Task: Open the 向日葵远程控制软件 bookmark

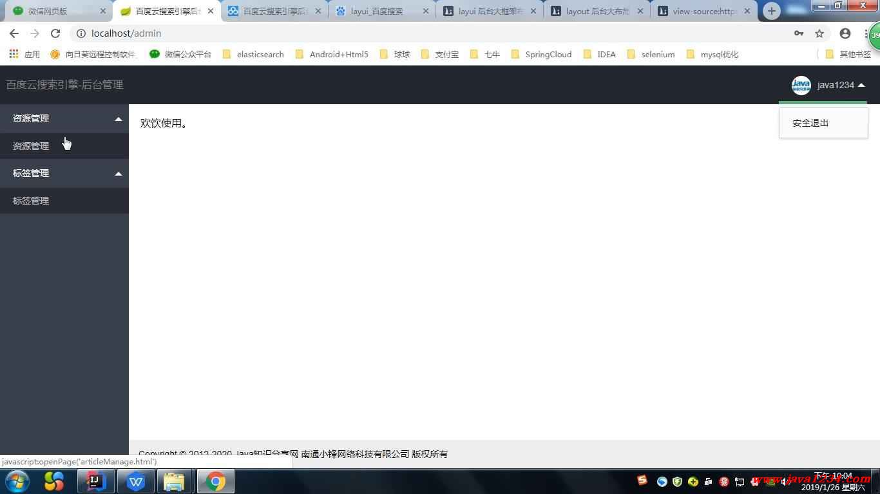Action: 94,54
